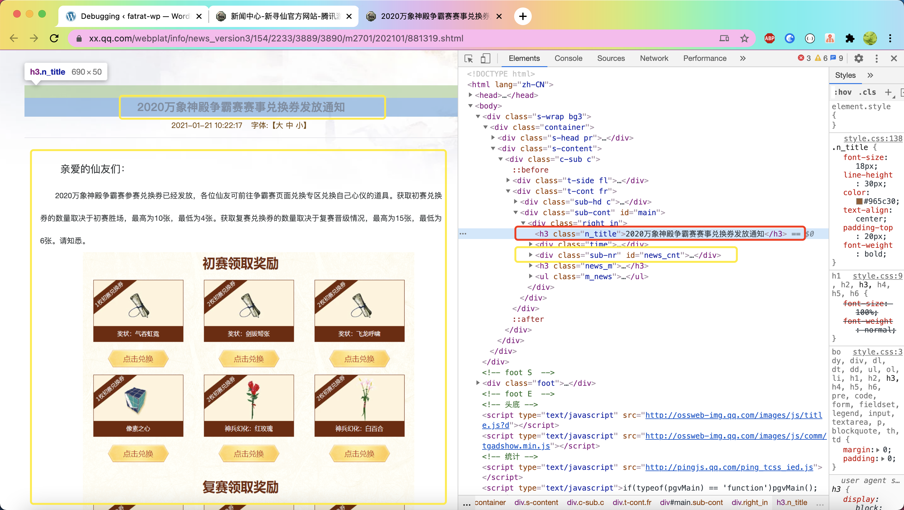Add a new style rule with plus
Screen dimensions: 904x510
click(x=888, y=92)
